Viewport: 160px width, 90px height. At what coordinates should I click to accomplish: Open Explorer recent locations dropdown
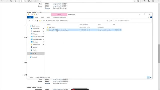pyautogui.click(x=35, y=21)
